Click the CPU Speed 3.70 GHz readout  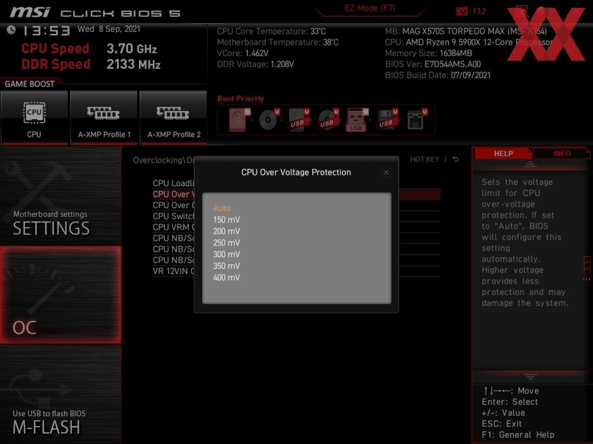tap(89, 49)
